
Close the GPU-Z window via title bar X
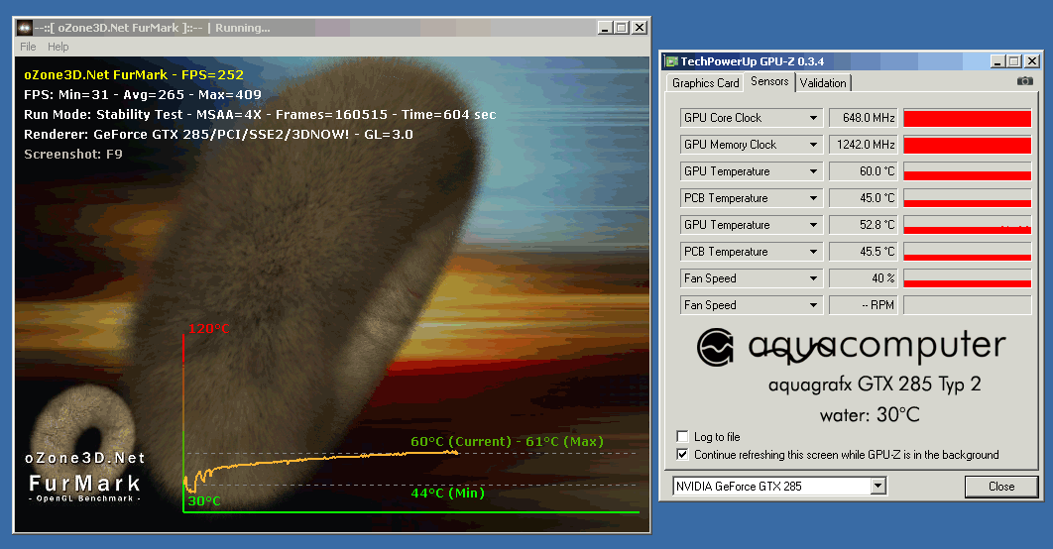coord(1033,61)
